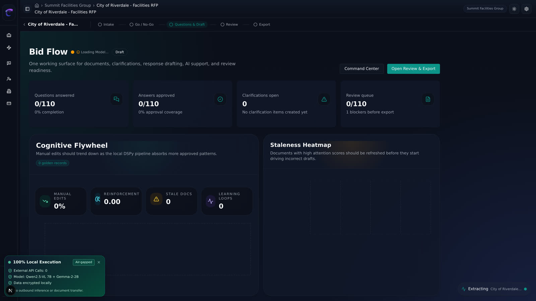
Task: Click Data encrypted locally line
Action: coord(30,283)
